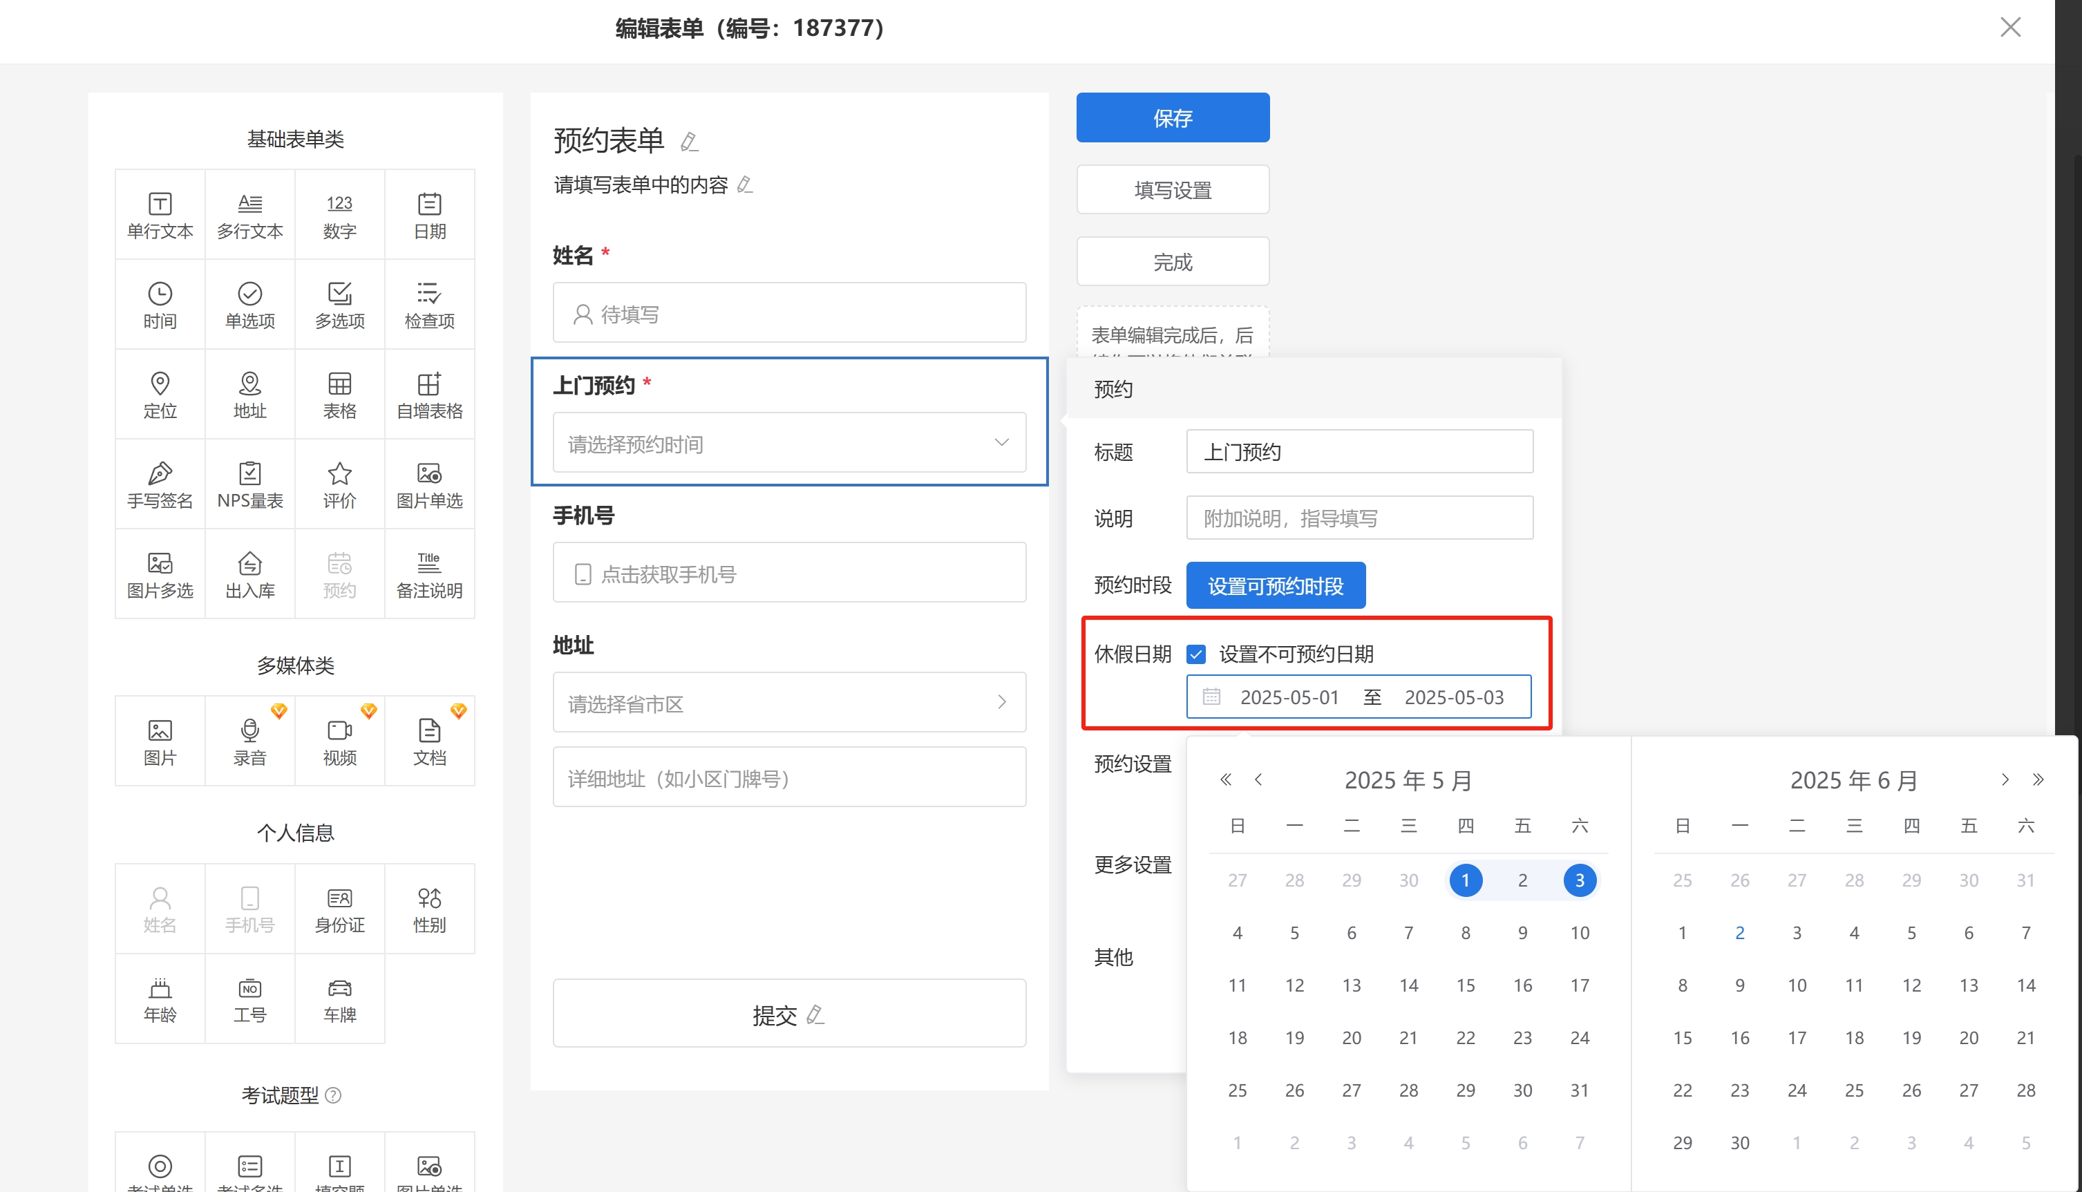This screenshot has height=1192, width=2082.
Task: Insert the auto-increment table (自增表格) component
Action: tap(429, 395)
